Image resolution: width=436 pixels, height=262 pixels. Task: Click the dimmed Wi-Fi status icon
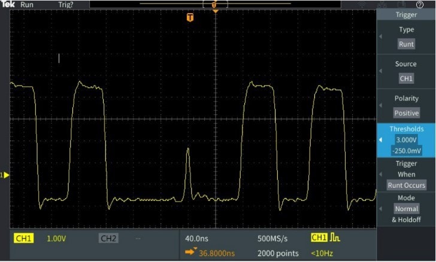tap(362, 4)
